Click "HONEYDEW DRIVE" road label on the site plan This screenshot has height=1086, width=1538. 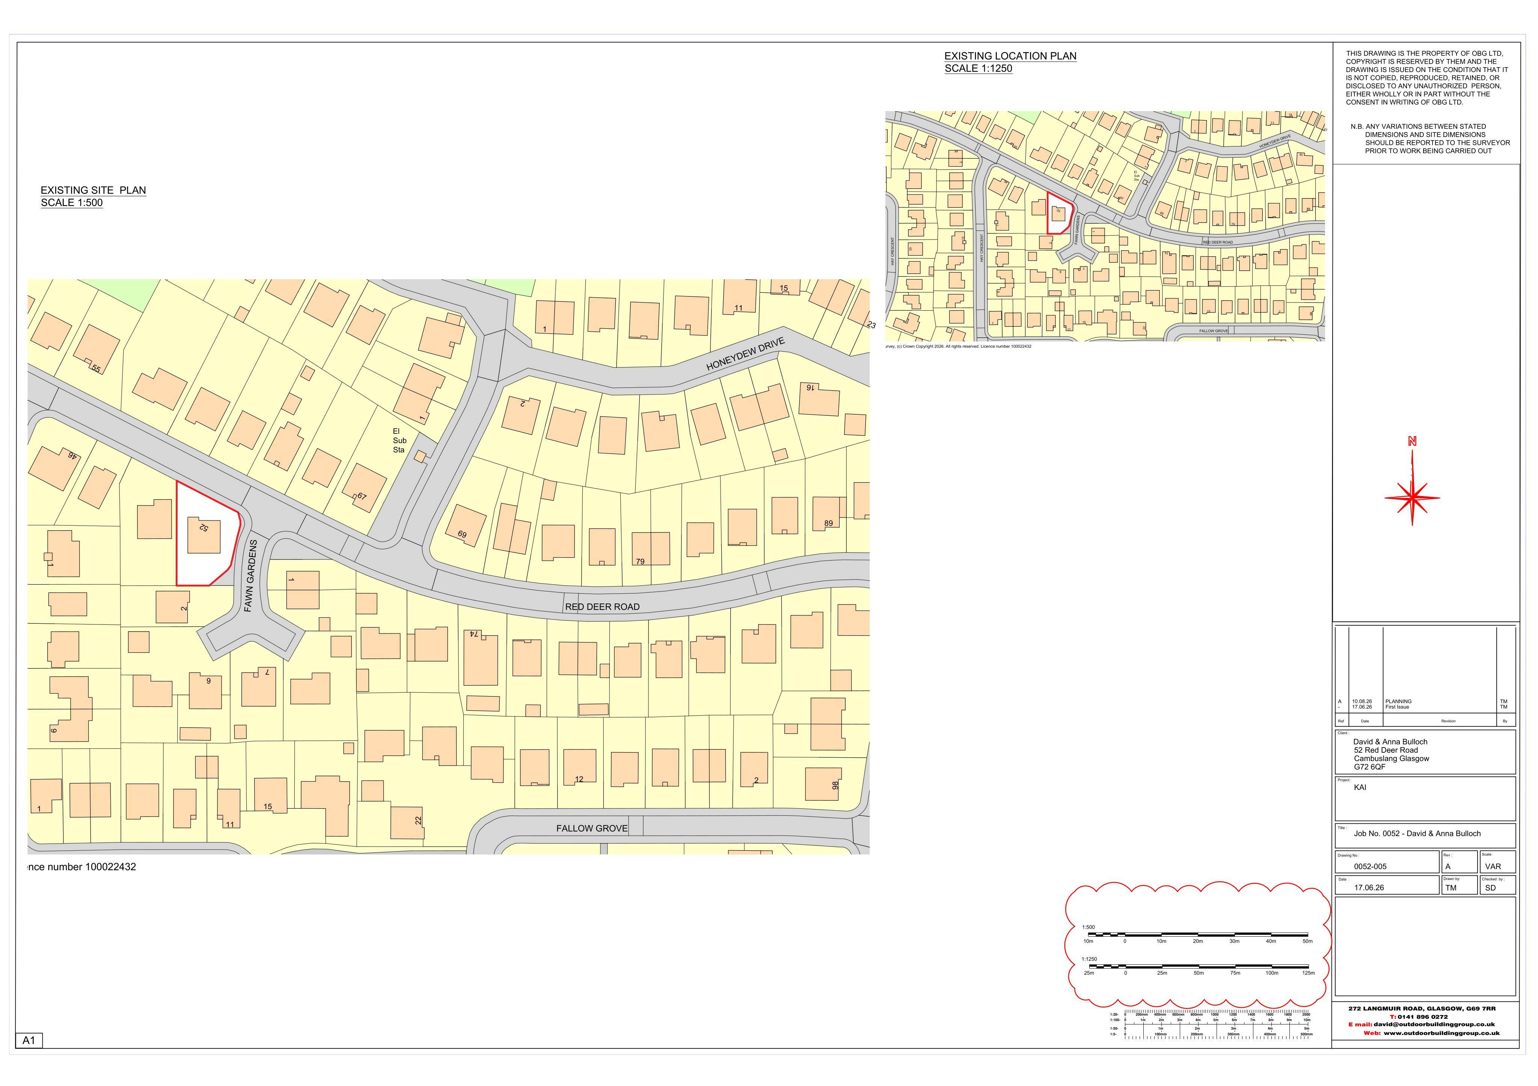(x=745, y=355)
